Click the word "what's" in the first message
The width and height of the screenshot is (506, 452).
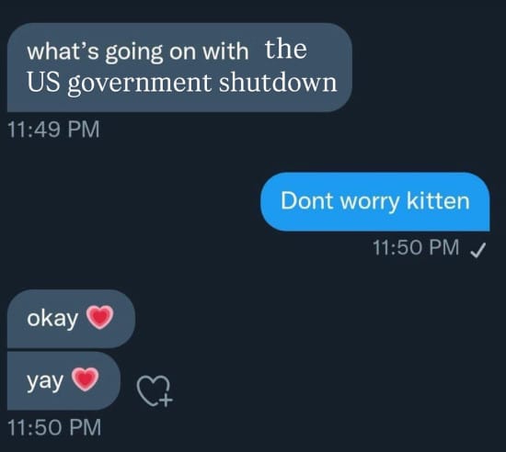[63, 51]
